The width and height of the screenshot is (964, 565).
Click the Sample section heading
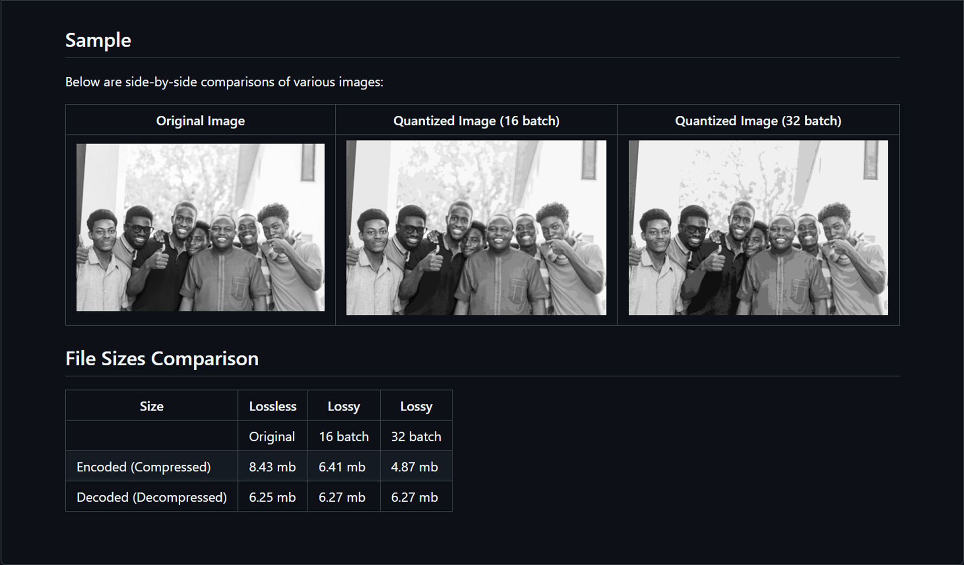tap(98, 40)
